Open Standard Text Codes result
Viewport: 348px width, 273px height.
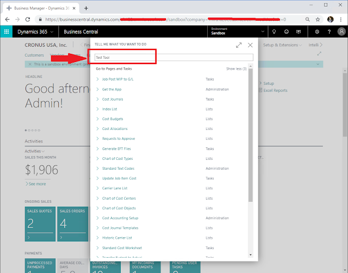pyautogui.click(x=118, y=169)
